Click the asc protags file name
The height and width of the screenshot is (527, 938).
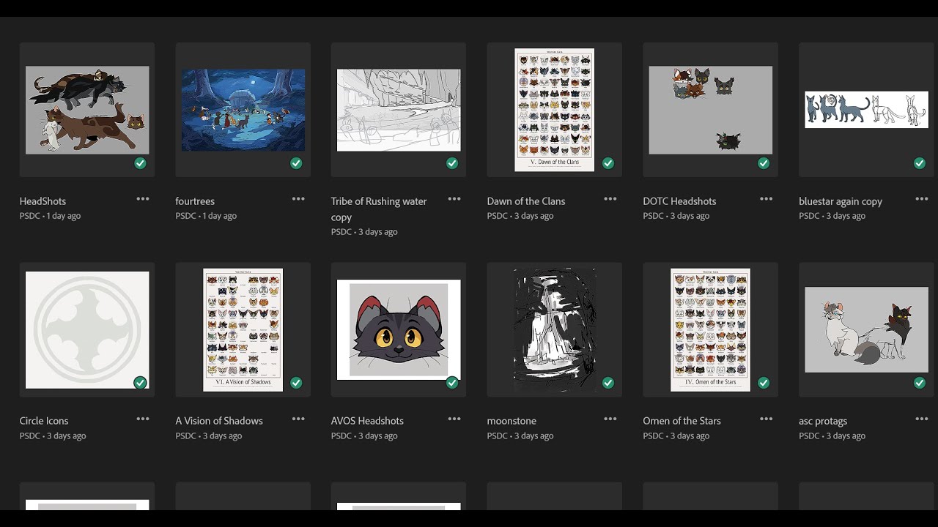(x=823, y=422)
